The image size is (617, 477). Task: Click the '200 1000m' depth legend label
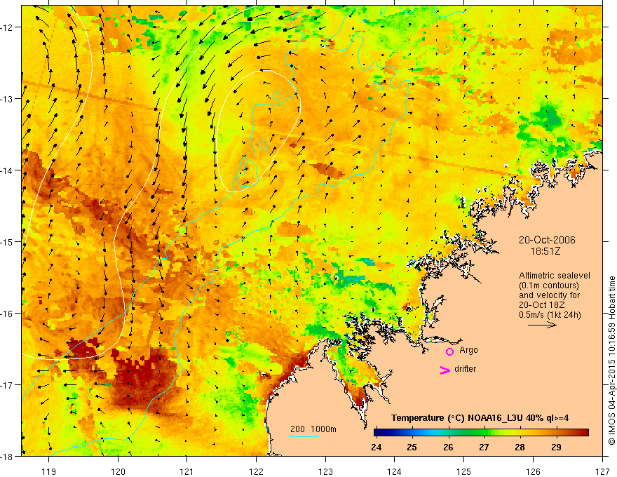[x=313, y=429]
